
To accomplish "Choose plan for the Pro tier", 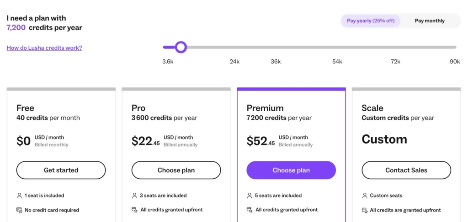I will (x=176, y=170).
